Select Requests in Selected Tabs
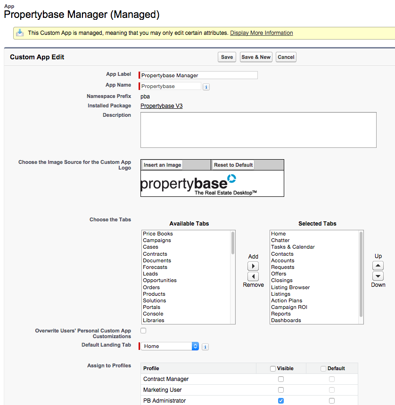395x405 pixels. click(282, 267)
